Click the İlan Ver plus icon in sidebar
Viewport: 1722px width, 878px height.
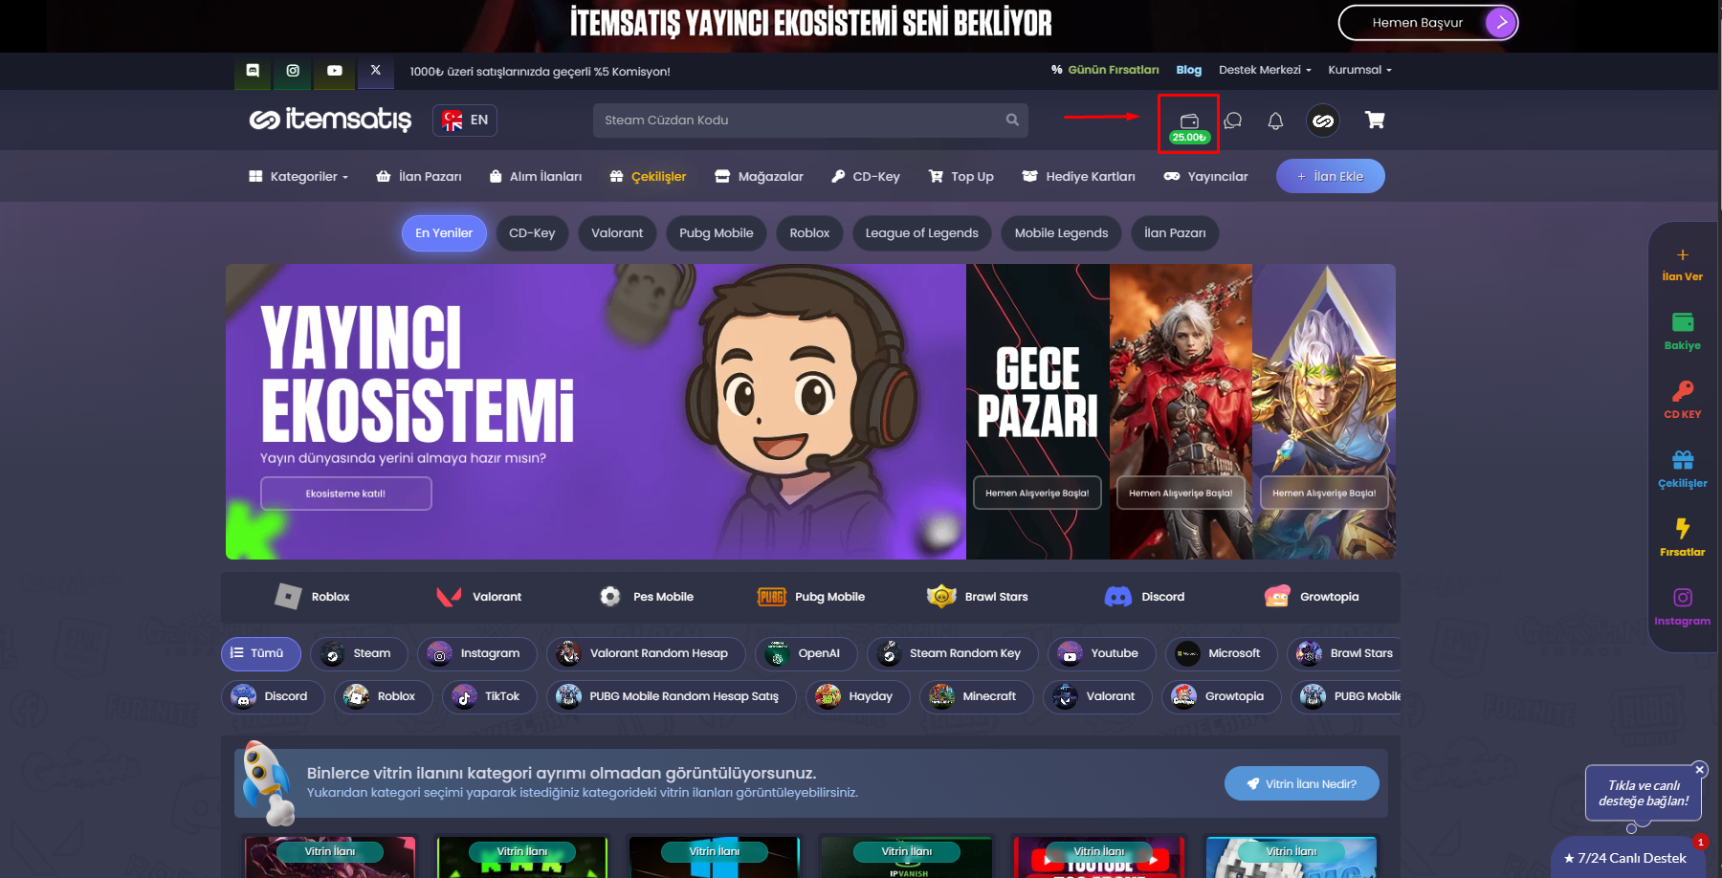(x=1682, y=255)
